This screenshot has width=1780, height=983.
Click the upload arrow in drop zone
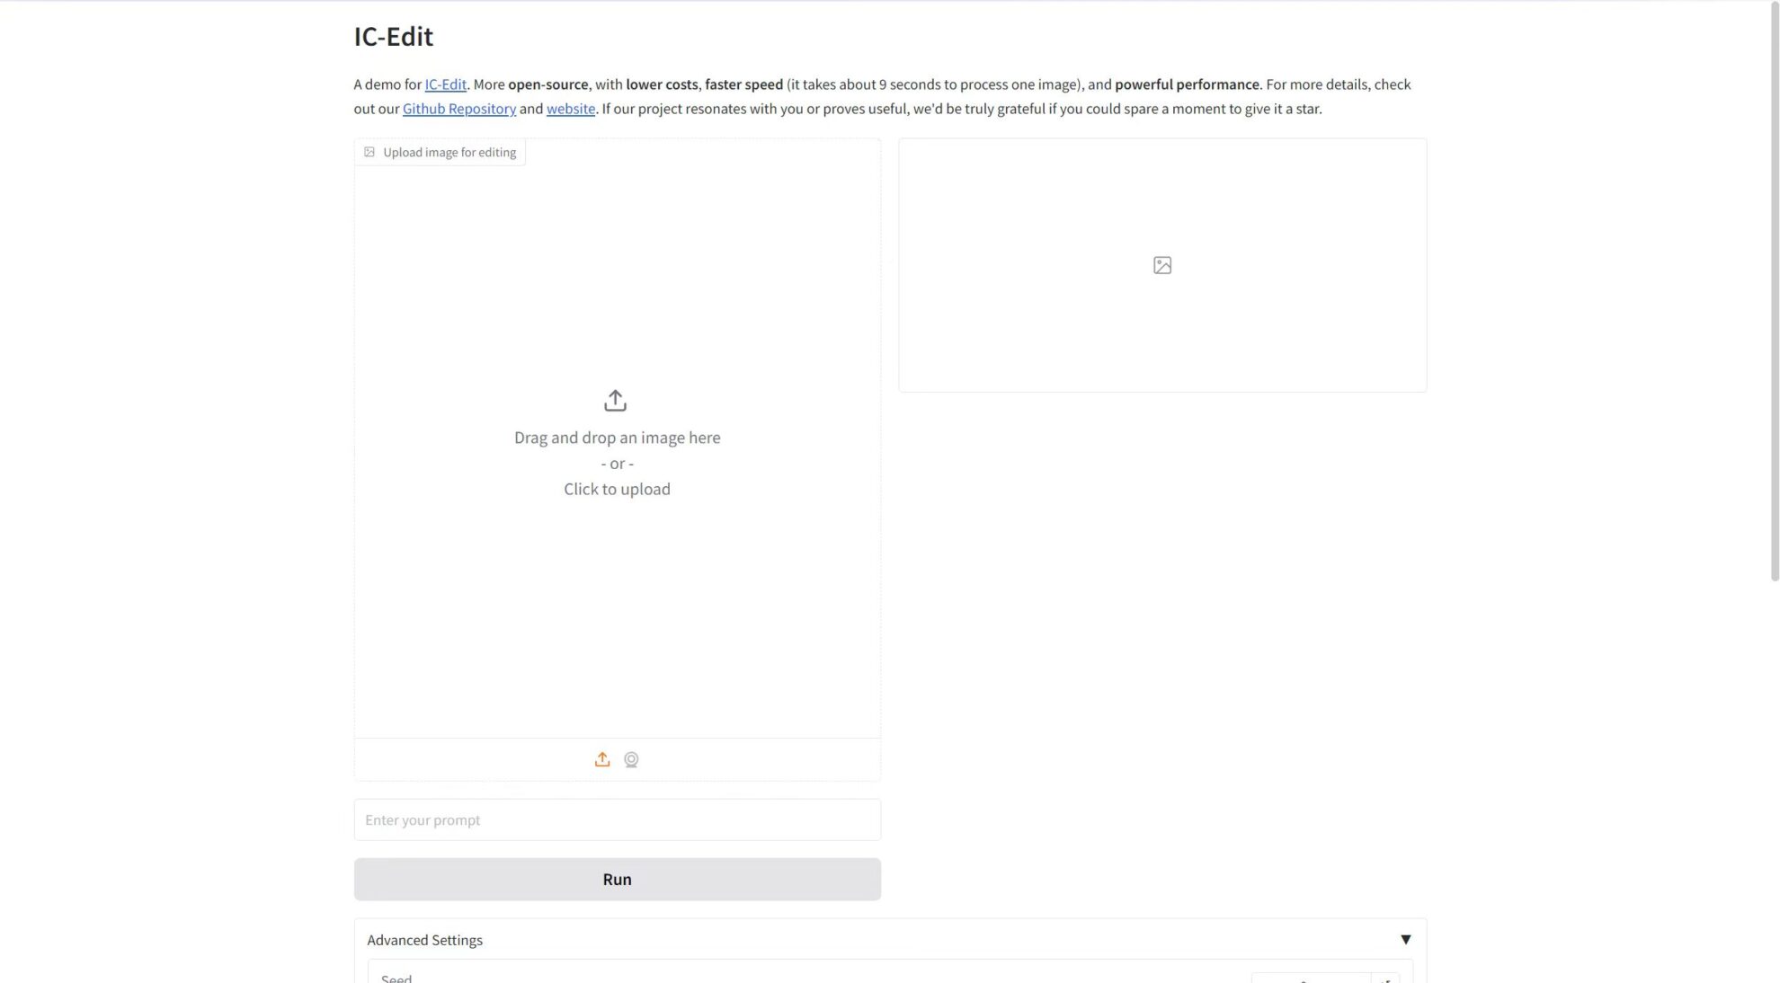(615, 401)
